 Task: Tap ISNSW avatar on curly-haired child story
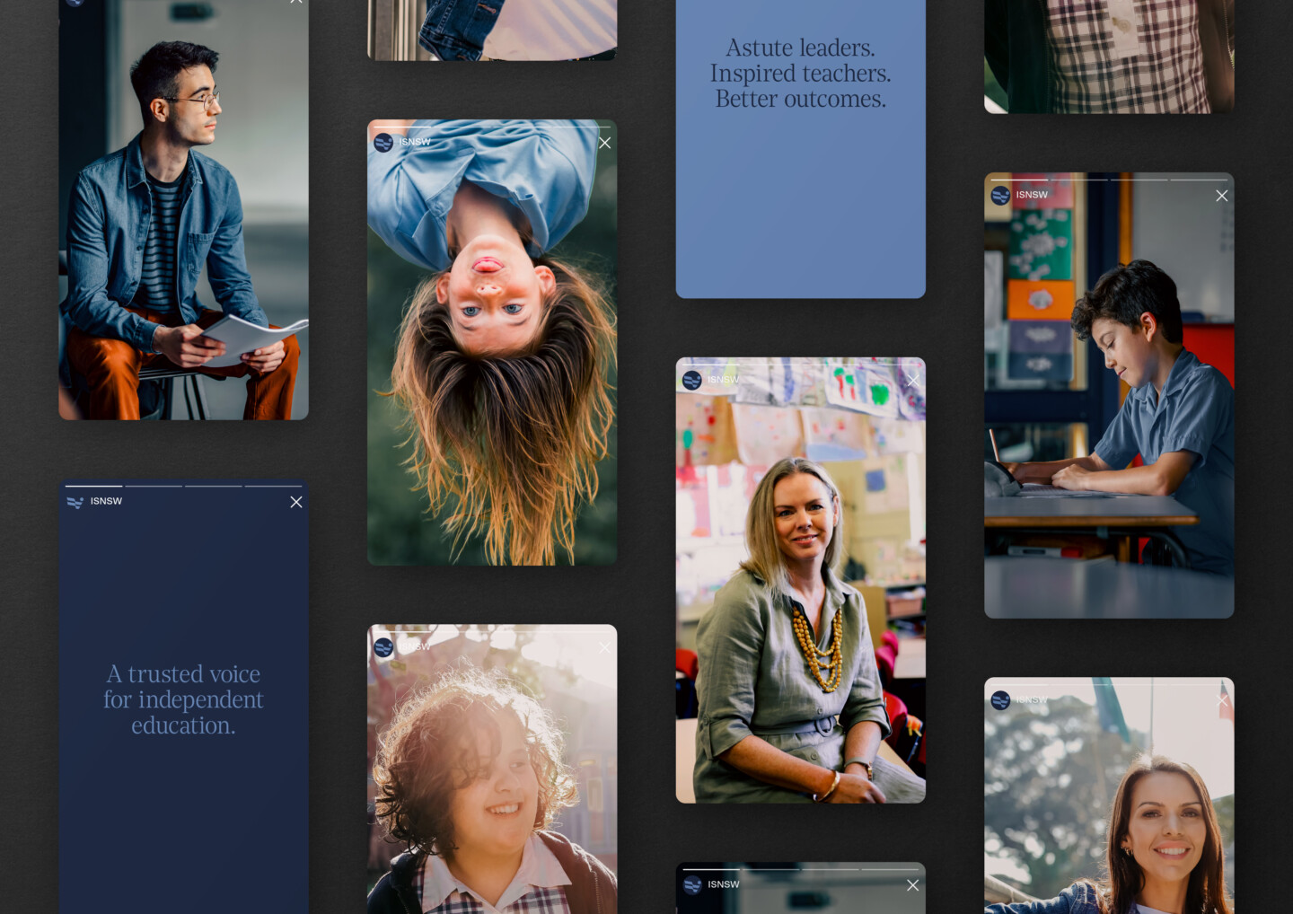pos(383,647)
